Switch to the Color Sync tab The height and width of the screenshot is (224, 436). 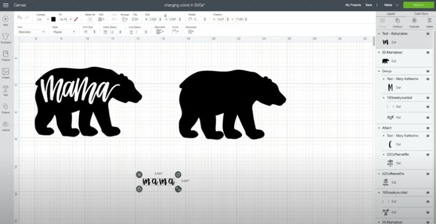[x=421, y=13]
